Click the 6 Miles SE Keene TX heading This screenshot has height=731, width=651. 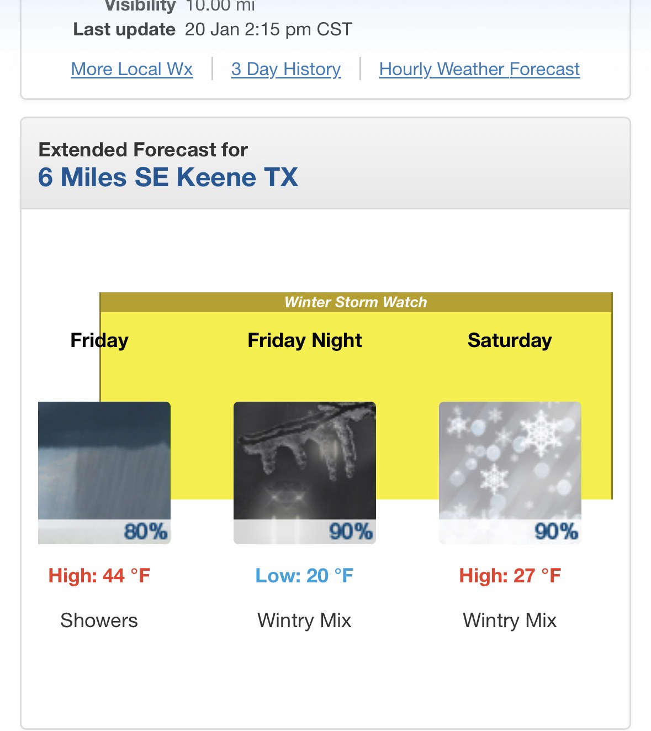pos(168,177)
